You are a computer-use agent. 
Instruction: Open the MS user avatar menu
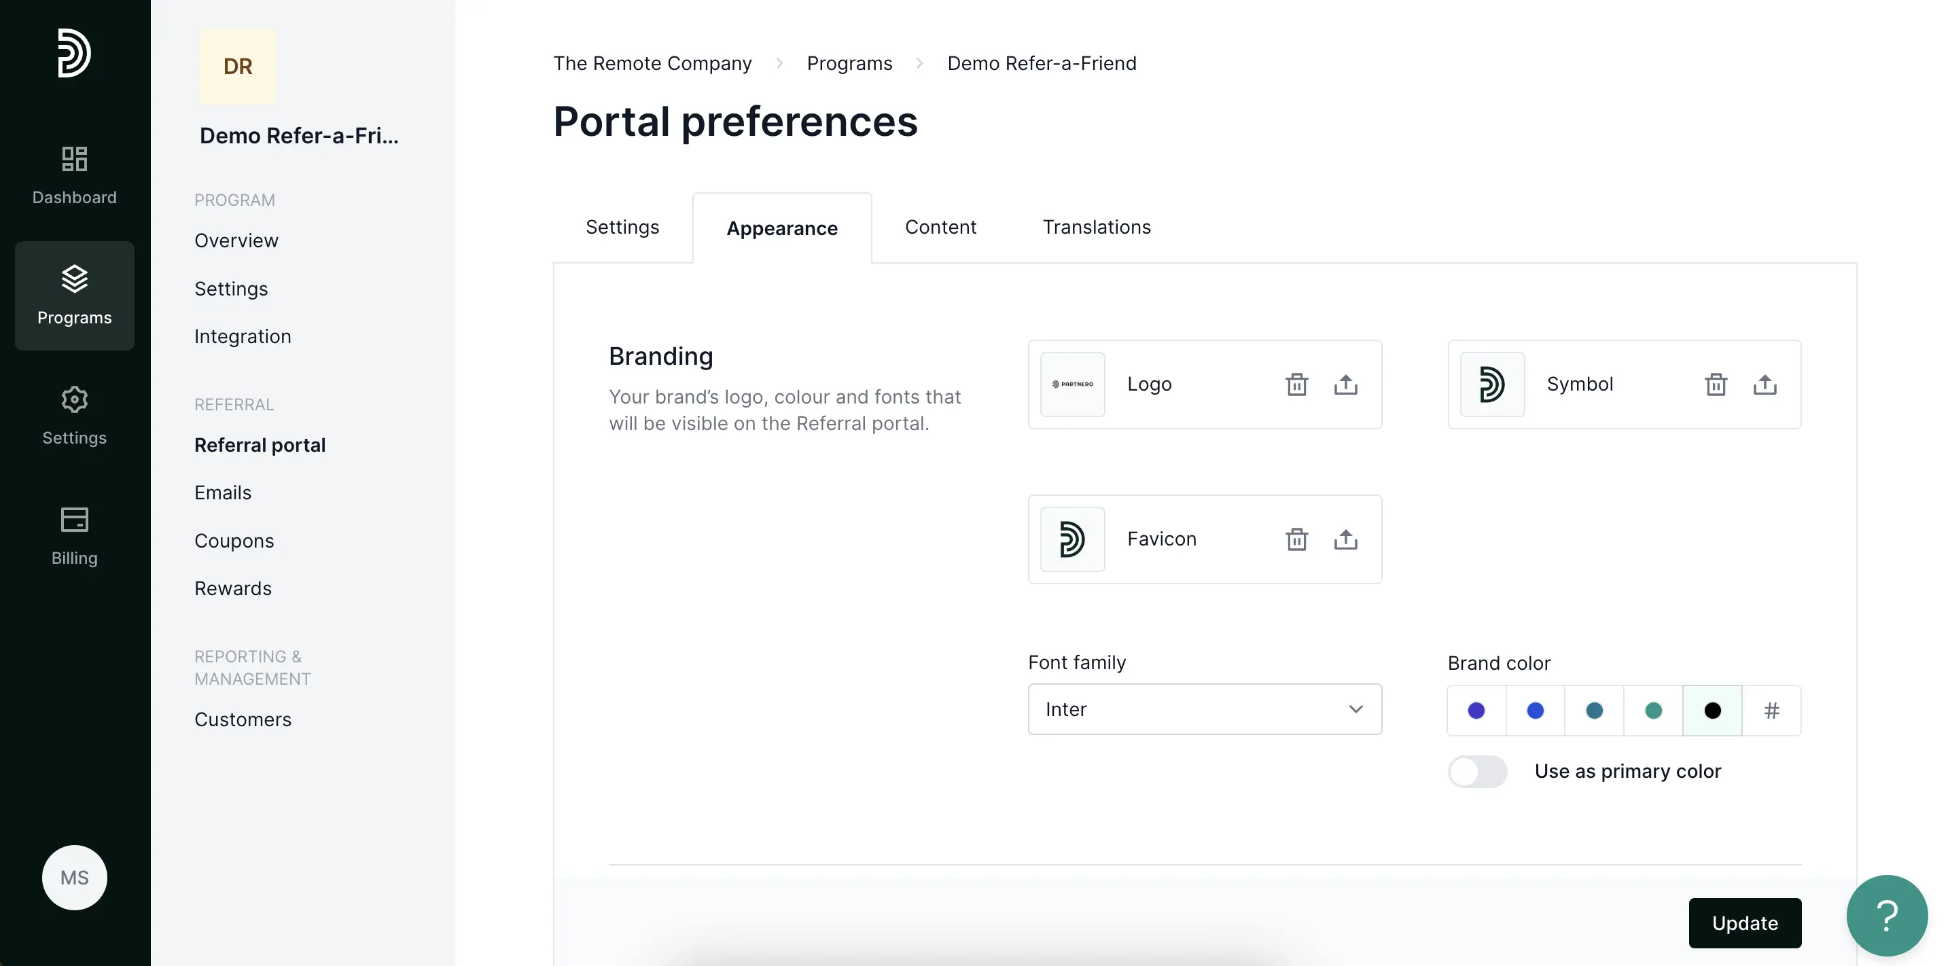click(x=74, y=878)
